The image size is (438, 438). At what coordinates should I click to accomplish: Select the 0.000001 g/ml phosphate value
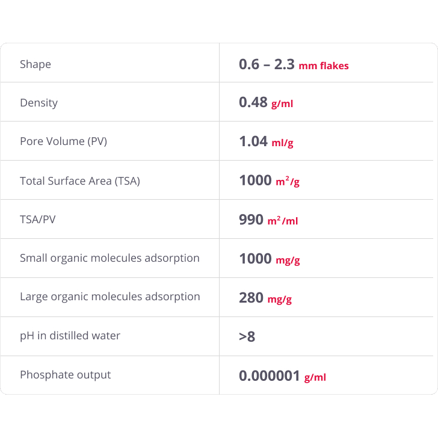282,376
